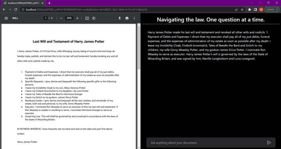
Task: Bookmark this page with star icon
Action: [x=242, y=10]
